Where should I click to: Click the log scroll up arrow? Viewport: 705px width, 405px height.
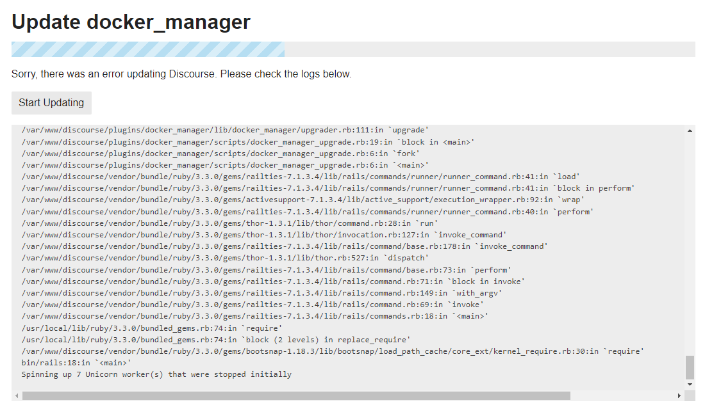click(690, 131)
